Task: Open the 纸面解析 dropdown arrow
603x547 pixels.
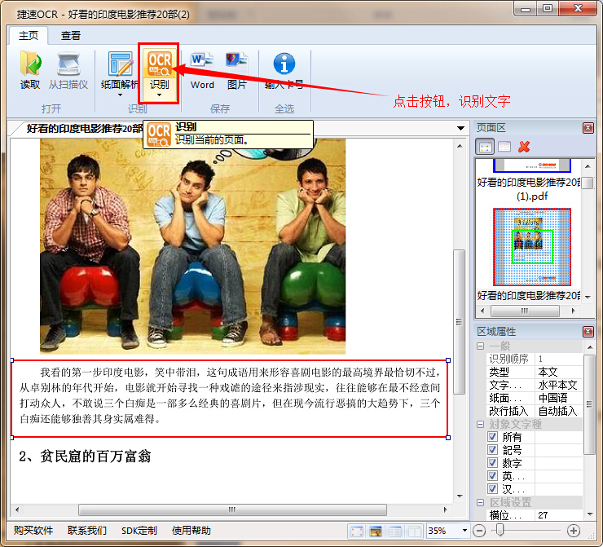Action: (120, 95)
